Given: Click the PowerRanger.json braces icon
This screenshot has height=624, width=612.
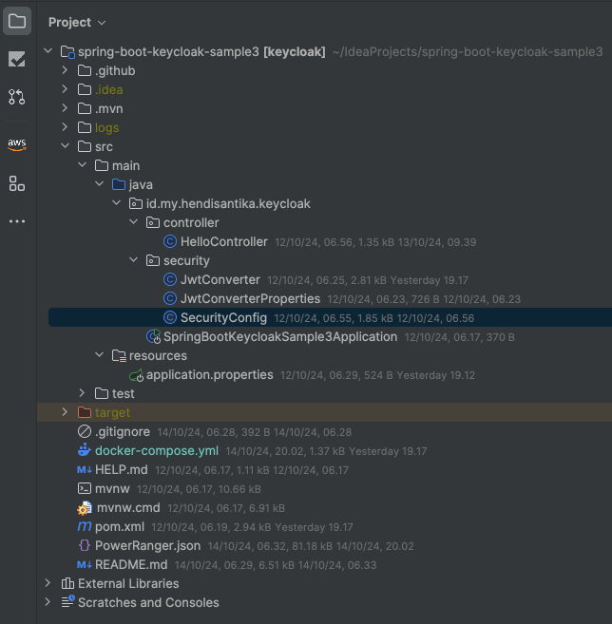Looking at the screenshot, I should point(85,545).
